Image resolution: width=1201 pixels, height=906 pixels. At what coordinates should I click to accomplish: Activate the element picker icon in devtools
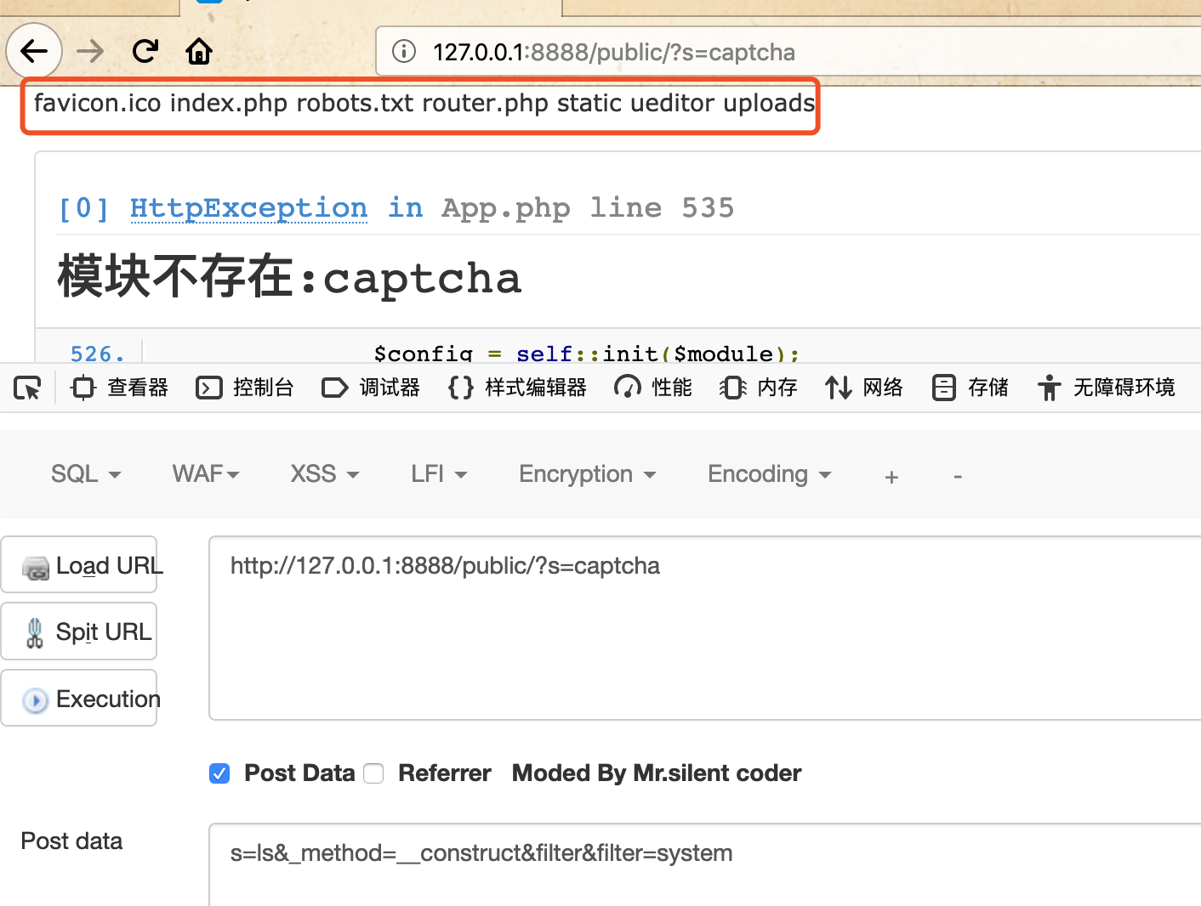[27, 388]
